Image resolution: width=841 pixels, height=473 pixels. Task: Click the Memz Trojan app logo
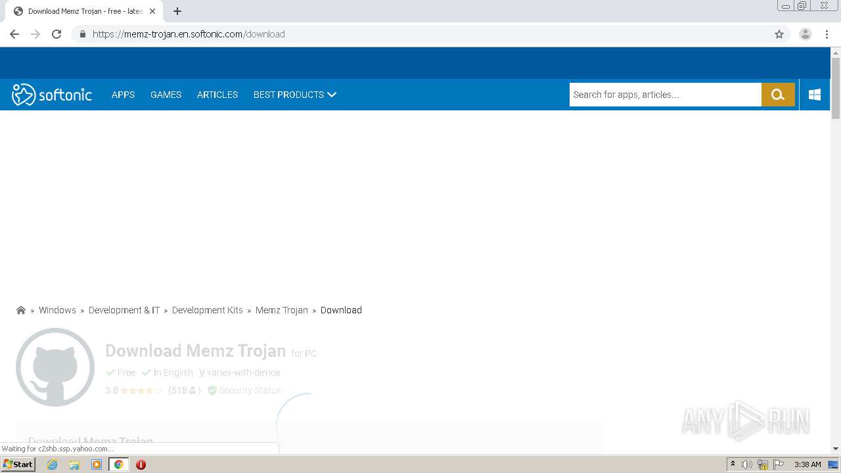point(55,367)
